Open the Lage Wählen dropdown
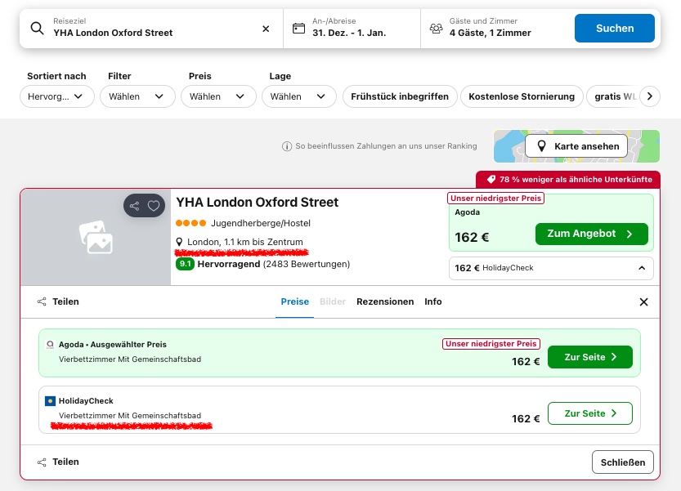 [299, 96]
